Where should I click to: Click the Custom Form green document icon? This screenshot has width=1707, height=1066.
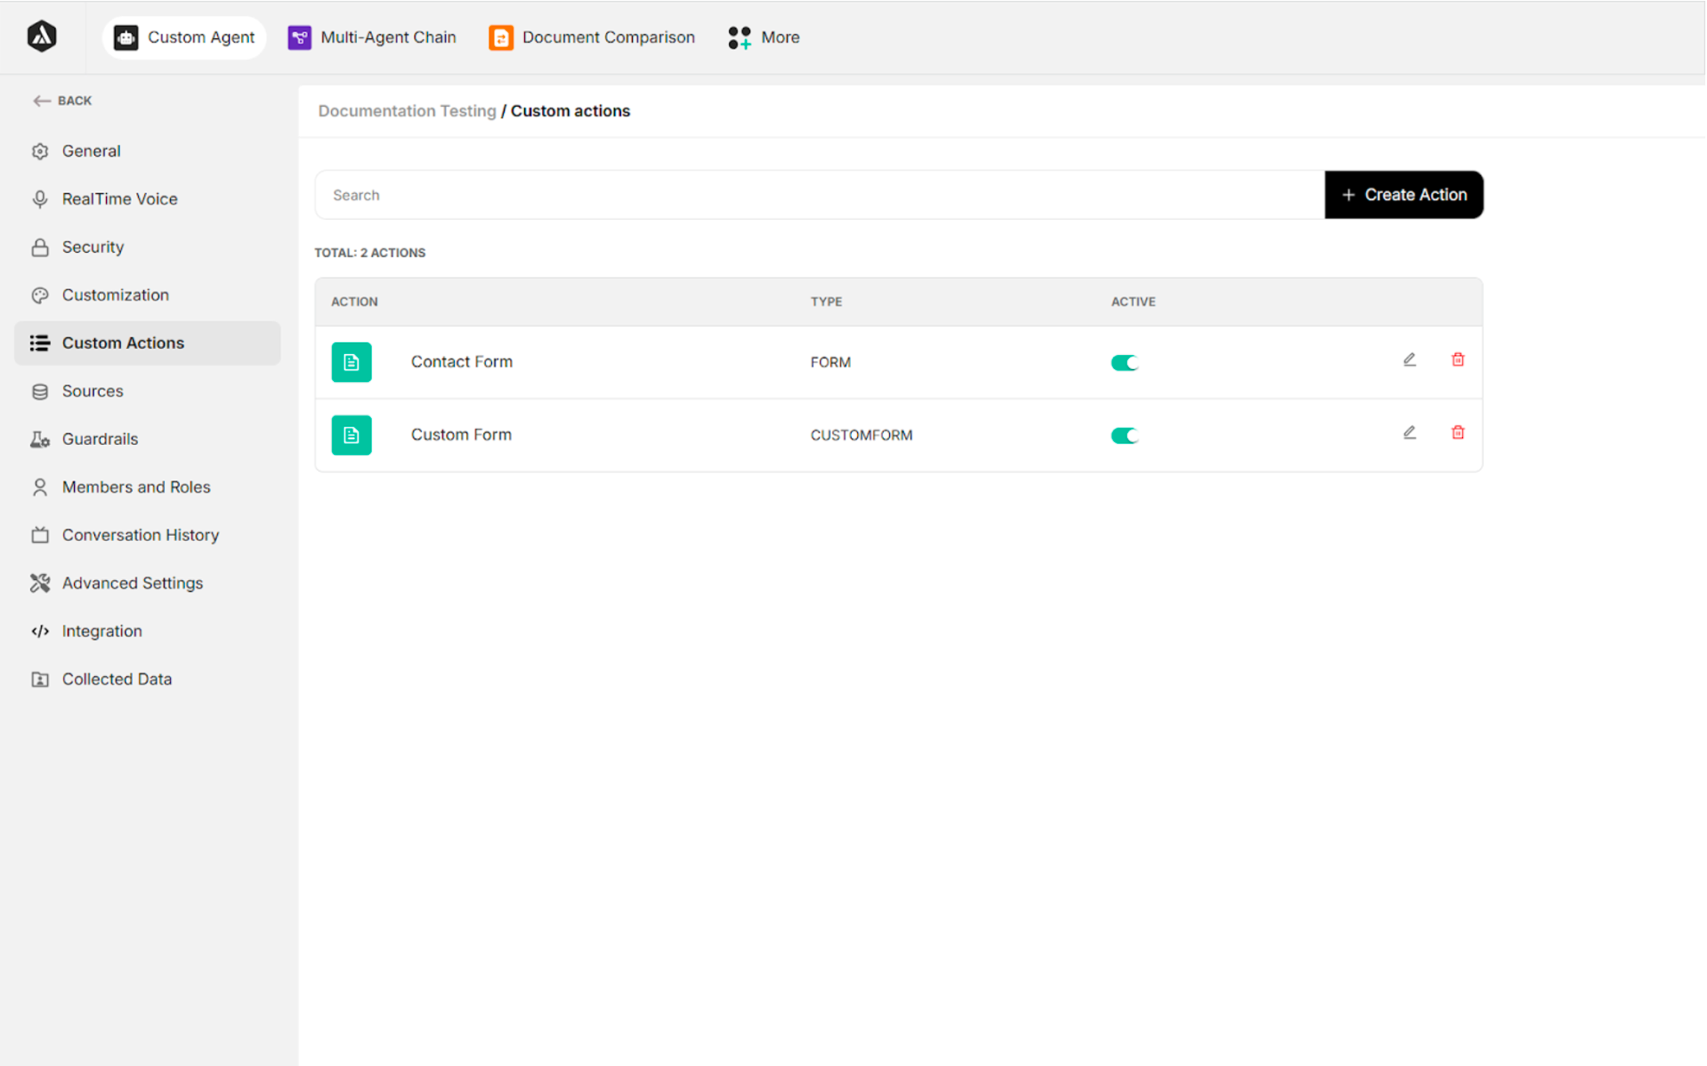tap(351, 435)
